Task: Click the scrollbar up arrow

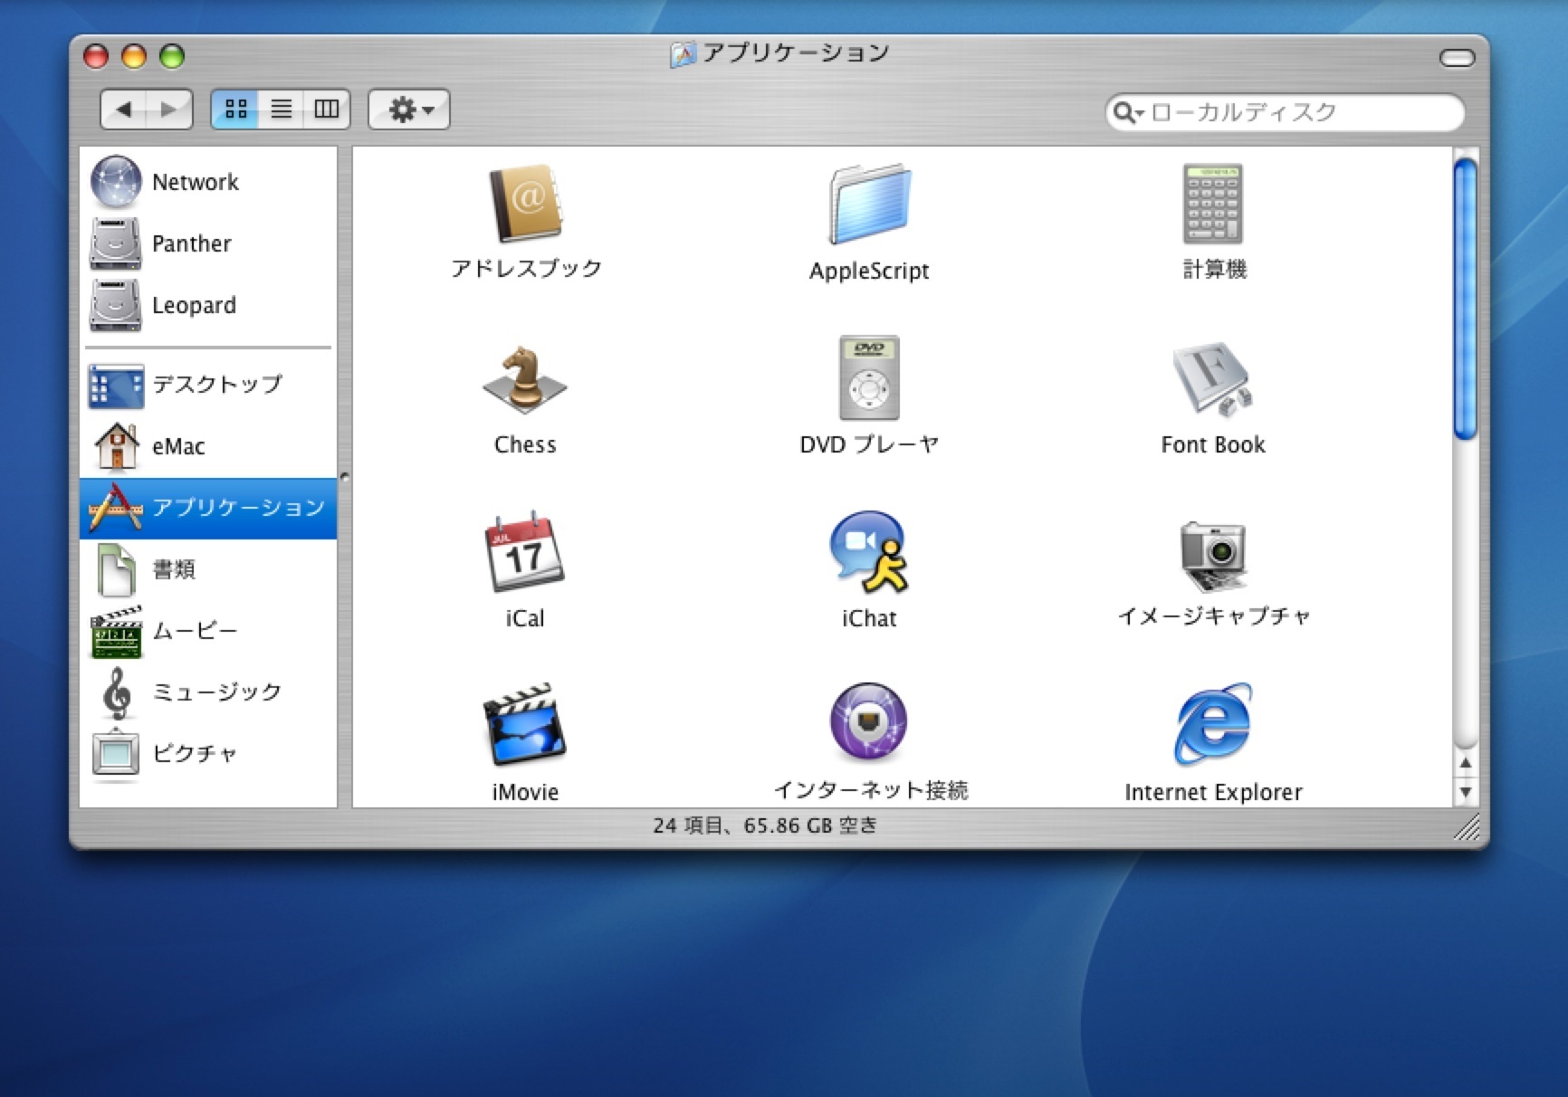Action: (x=1465, y=763)
